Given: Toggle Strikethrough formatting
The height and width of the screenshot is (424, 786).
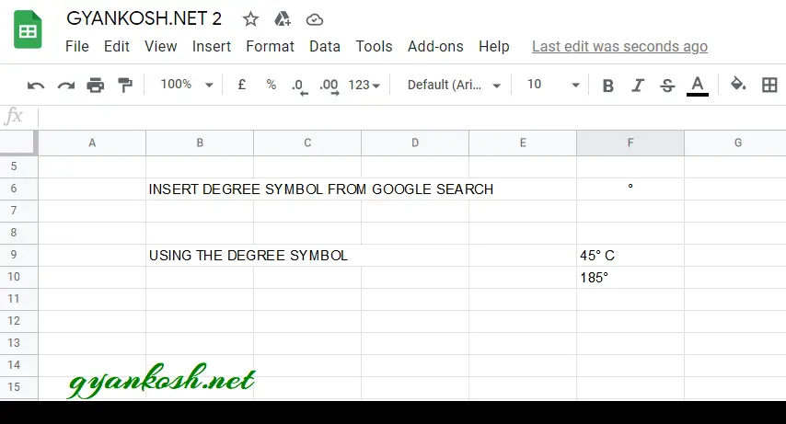Looking at the screenshot, I should [667, 86].
